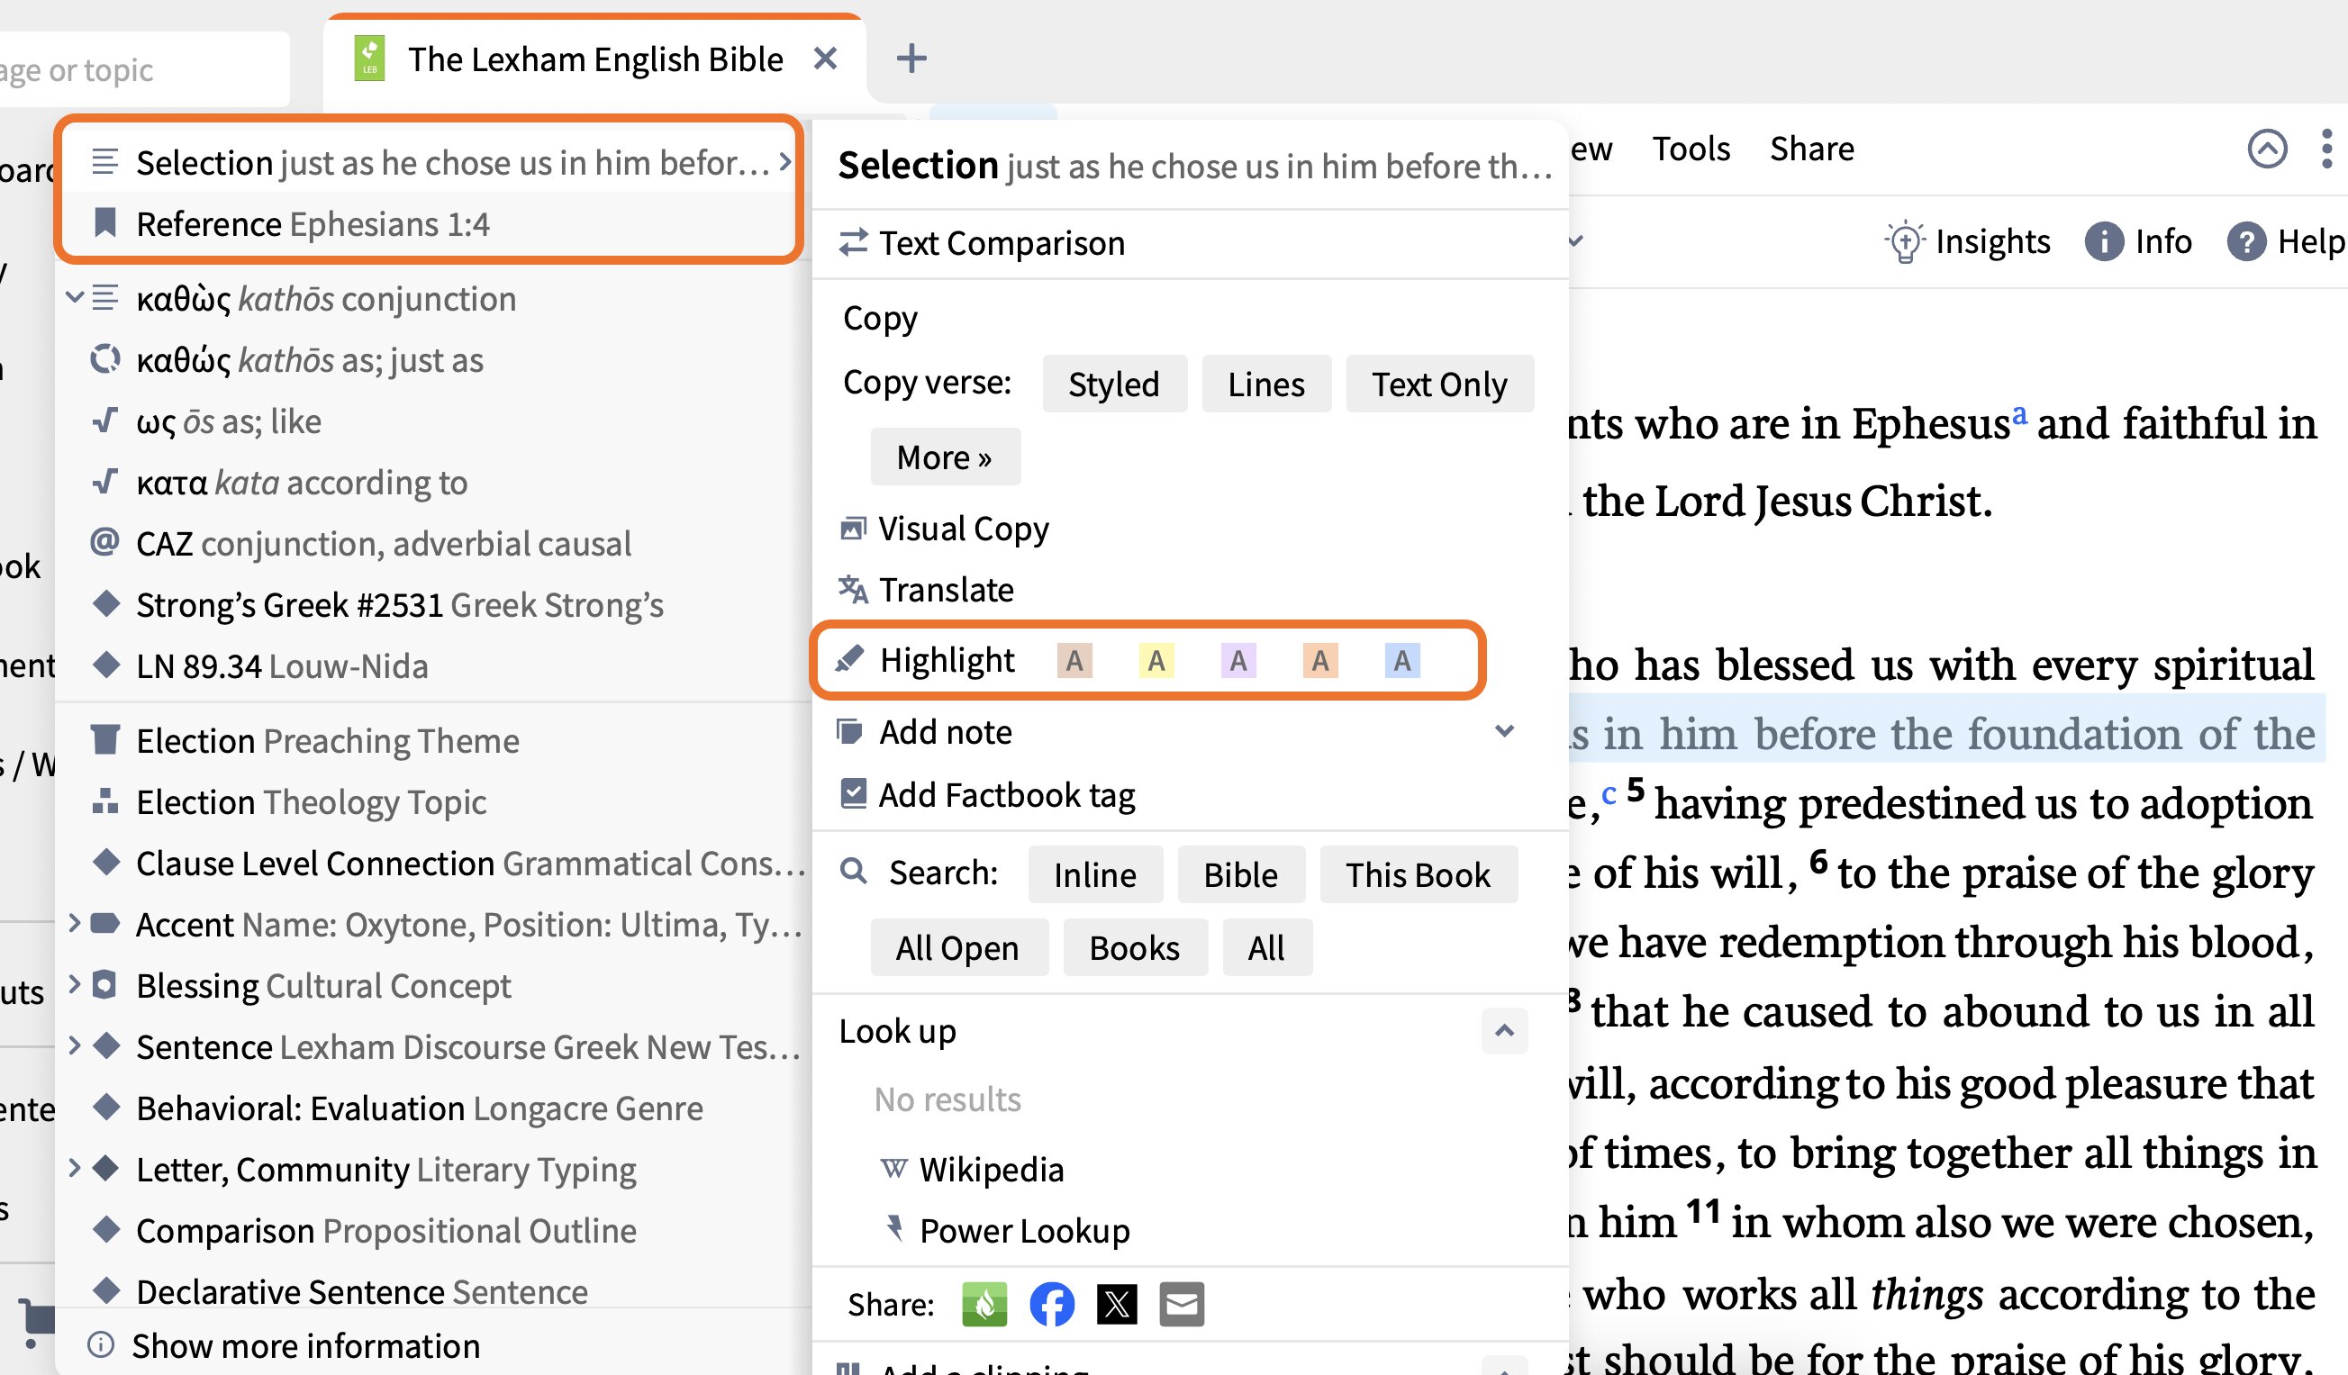
Task: Apply purple highlight swatch
Action: 1238,660
